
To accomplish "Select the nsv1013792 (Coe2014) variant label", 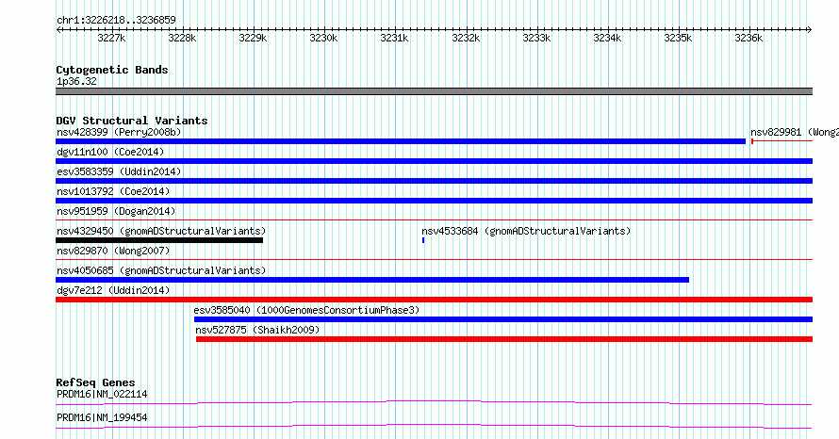I will [113, 191].
